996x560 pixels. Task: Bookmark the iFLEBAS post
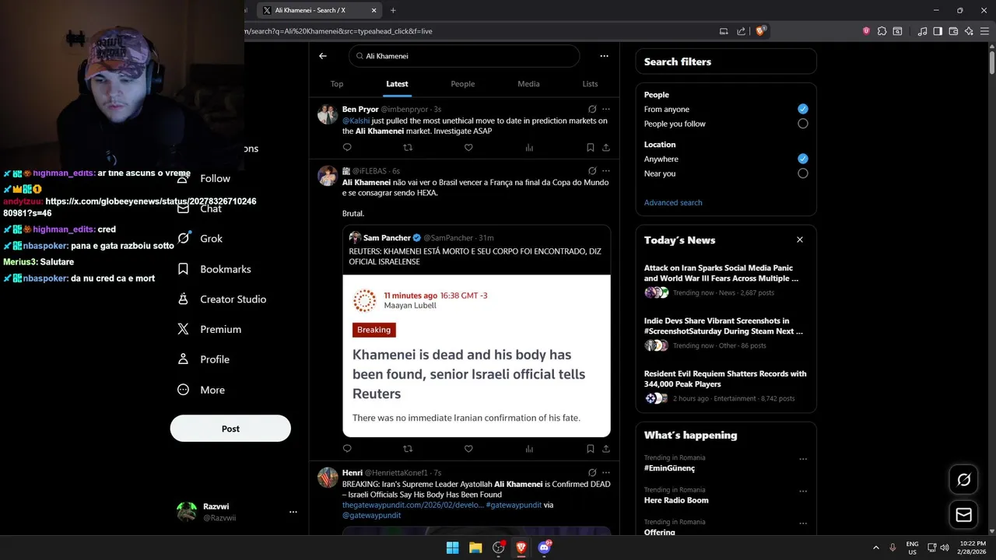591,449
